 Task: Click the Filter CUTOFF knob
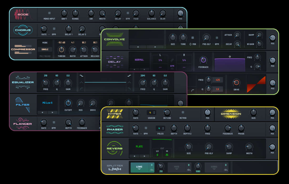pos(68,103)
